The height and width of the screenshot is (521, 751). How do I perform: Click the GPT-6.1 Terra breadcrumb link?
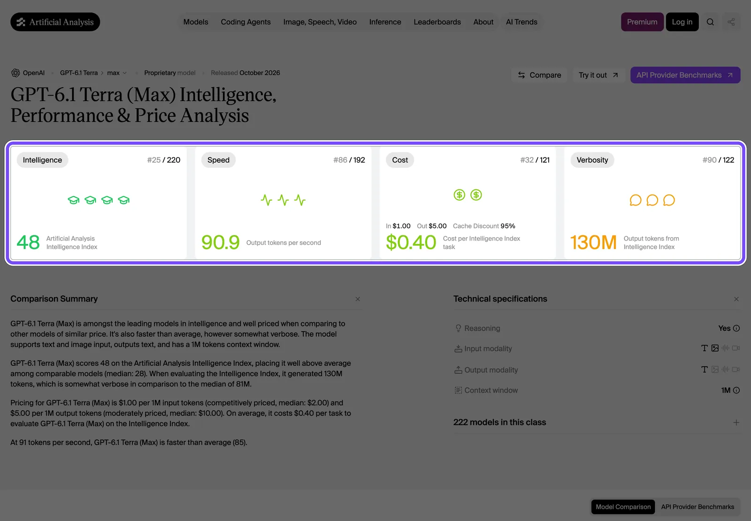click(x=79, y=73)
